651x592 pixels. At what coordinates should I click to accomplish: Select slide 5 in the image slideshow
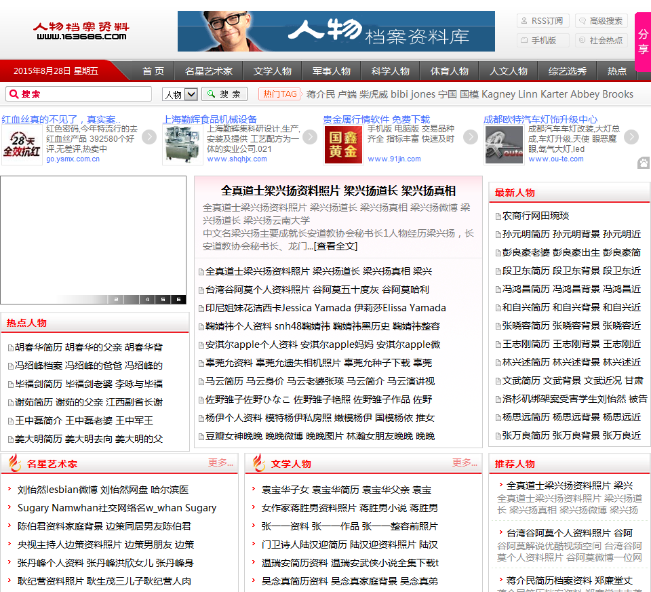[163, 299]
